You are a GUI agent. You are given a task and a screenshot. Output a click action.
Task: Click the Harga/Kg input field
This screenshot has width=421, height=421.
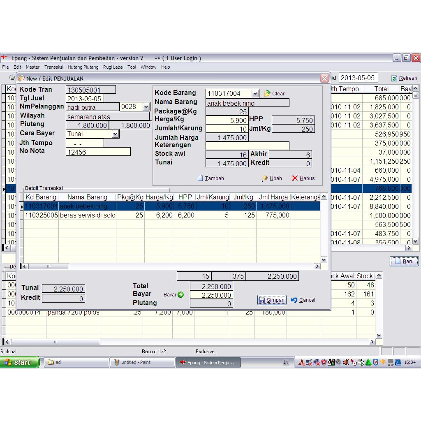227,120
